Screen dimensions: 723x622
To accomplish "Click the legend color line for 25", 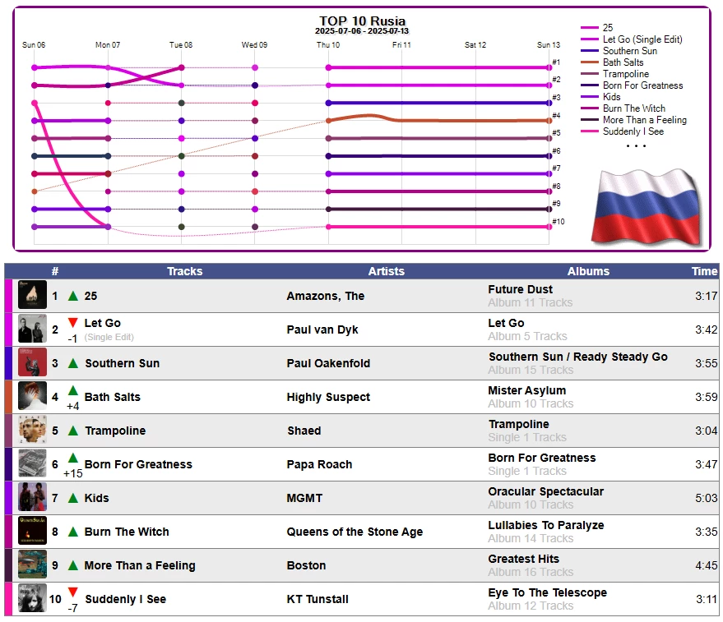I will tap(589, 28).
